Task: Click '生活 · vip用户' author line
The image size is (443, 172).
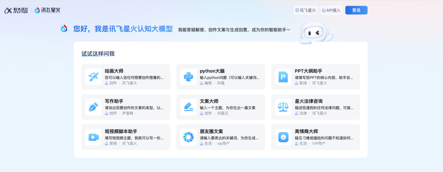Action: point(215,143)
